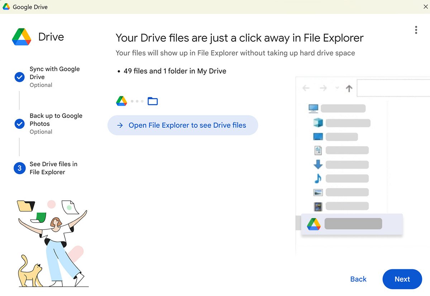Click the computer monitor icon in preview
The height and width of the screenshot is (296, 430).
pos(313,108)
